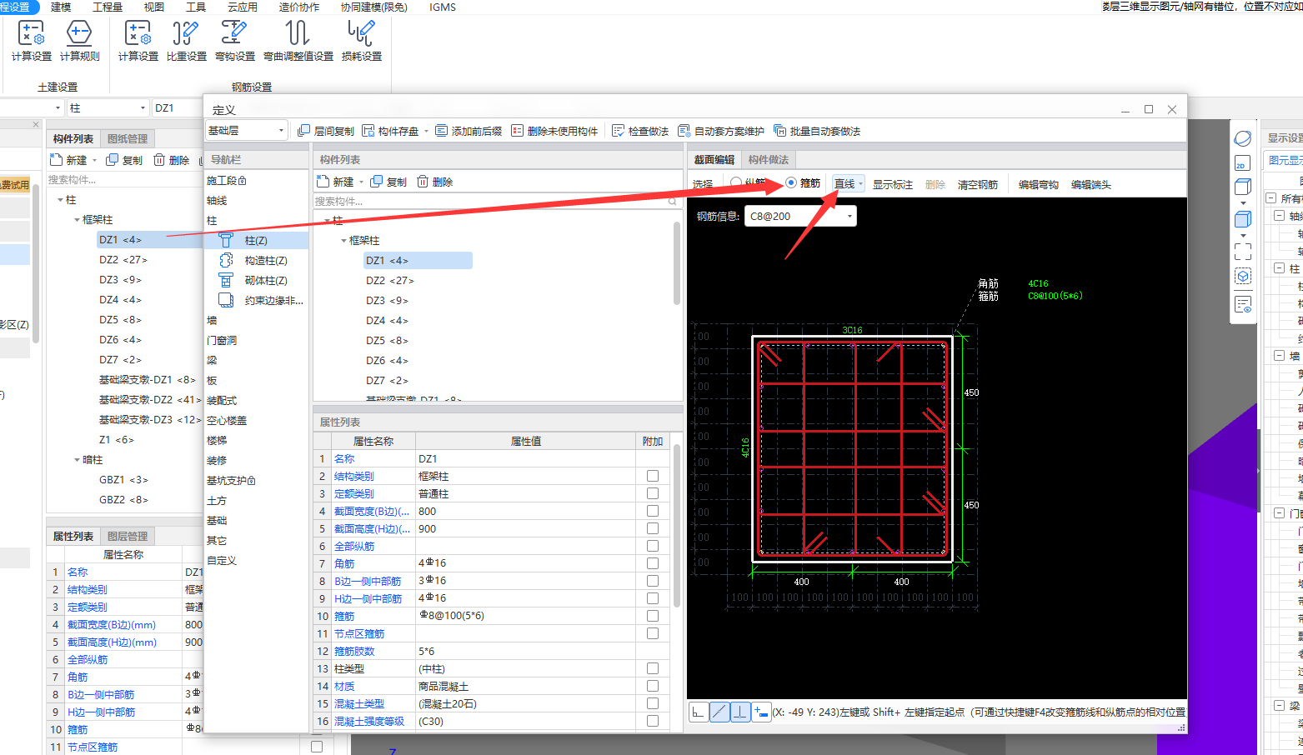Click 层间复制 in the 定义 toolbar

(326, 131)
